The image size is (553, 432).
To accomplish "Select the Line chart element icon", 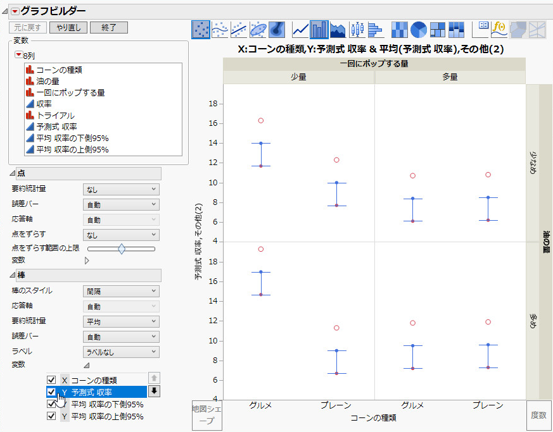I will click(x=300, y=29).
